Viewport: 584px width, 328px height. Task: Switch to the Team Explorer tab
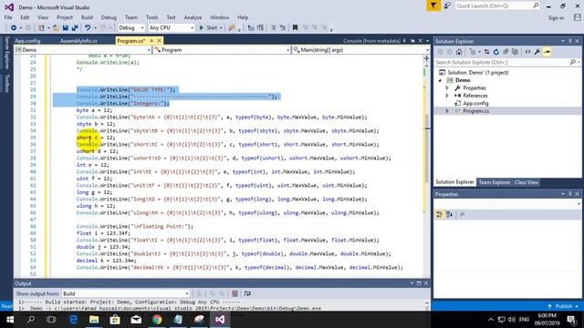[x=495, y=182]
